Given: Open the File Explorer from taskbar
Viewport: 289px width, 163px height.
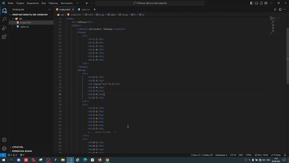Looking at the screenshot, I should pyautogui.click(x=63, y=160).
